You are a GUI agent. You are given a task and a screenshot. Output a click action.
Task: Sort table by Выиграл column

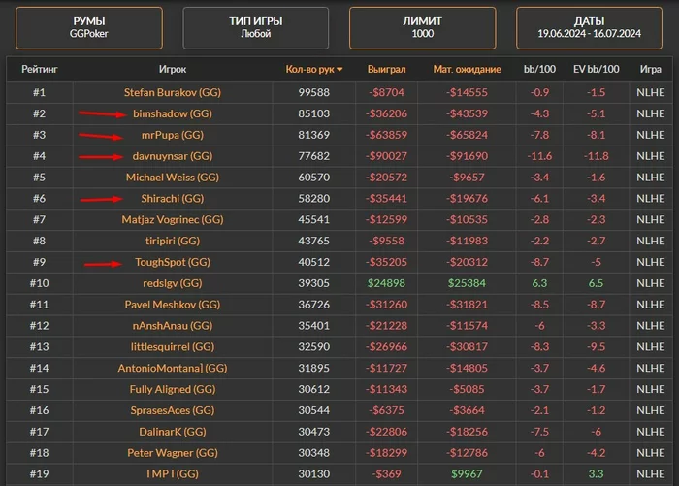(386, 70)
